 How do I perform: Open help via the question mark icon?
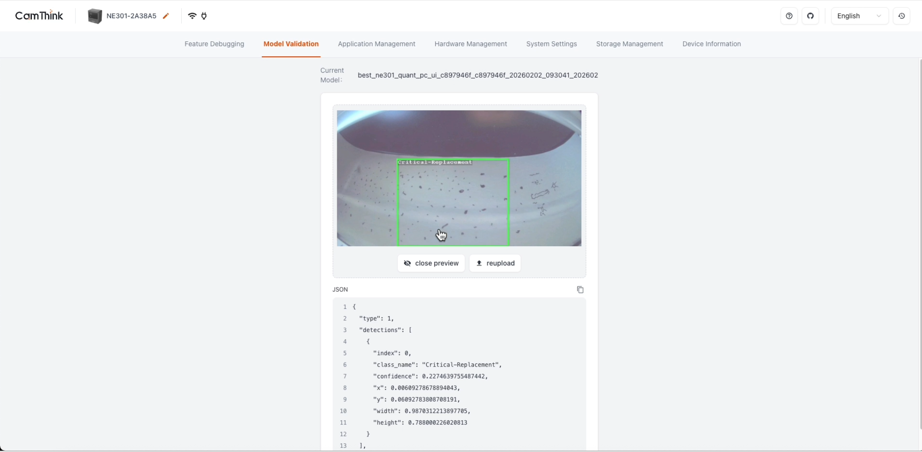tap(789, 16)
